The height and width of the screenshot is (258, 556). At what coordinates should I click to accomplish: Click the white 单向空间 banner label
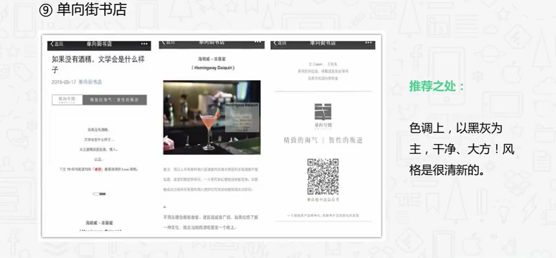point(67,100)
